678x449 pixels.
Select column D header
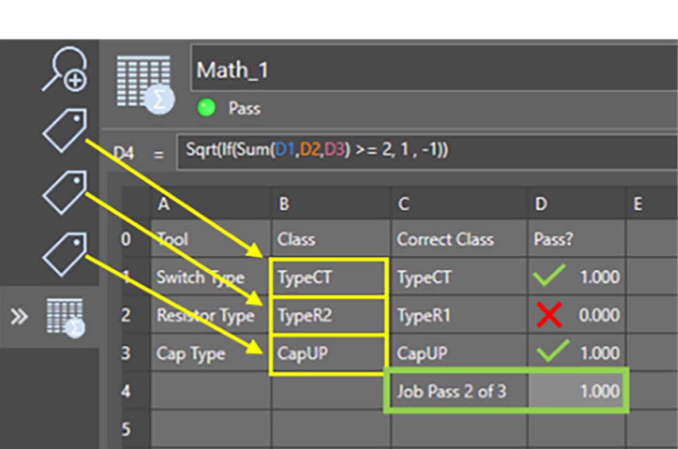click(x=576, y=204)
